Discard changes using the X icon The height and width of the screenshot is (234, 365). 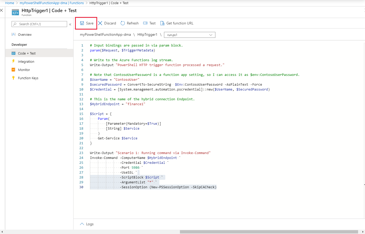click(100, 23)
